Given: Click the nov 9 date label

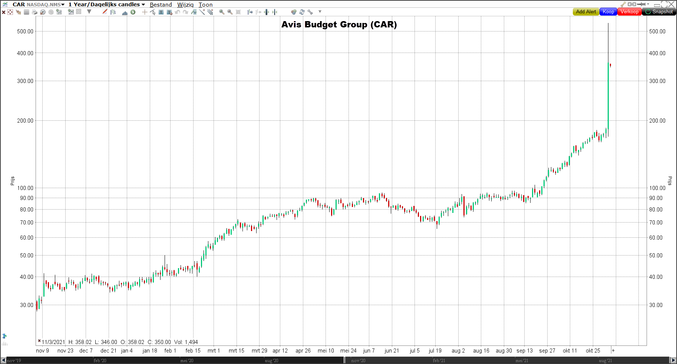Looking at the screenshot, I should coord(42,351).
